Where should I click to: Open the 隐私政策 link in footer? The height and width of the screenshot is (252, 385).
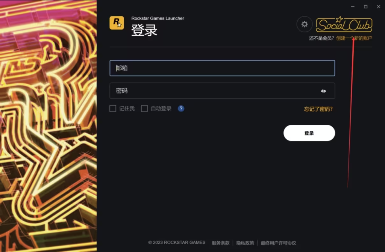[x=245, y=243]
